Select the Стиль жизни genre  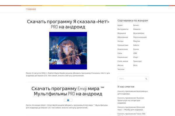tap(123, 61)
